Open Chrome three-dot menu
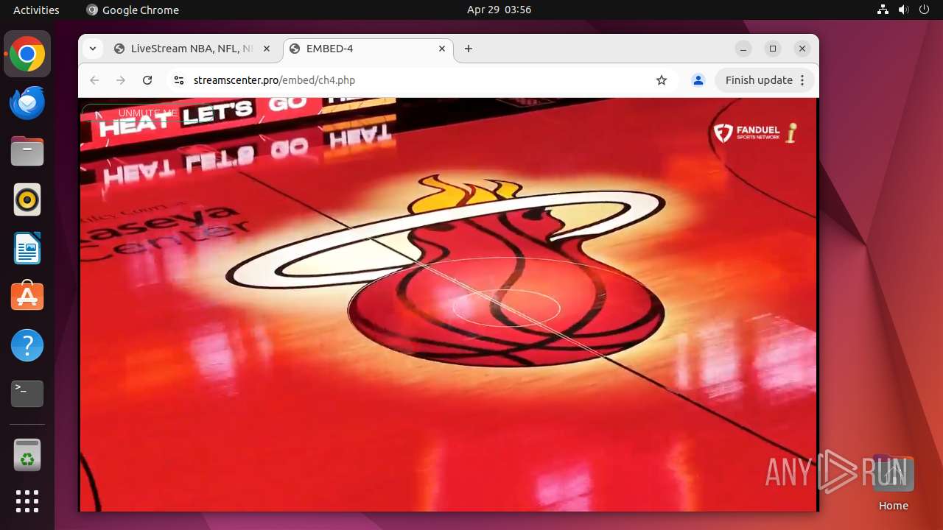The height and width of the screenshot is (530, 943). pos(804,80)
